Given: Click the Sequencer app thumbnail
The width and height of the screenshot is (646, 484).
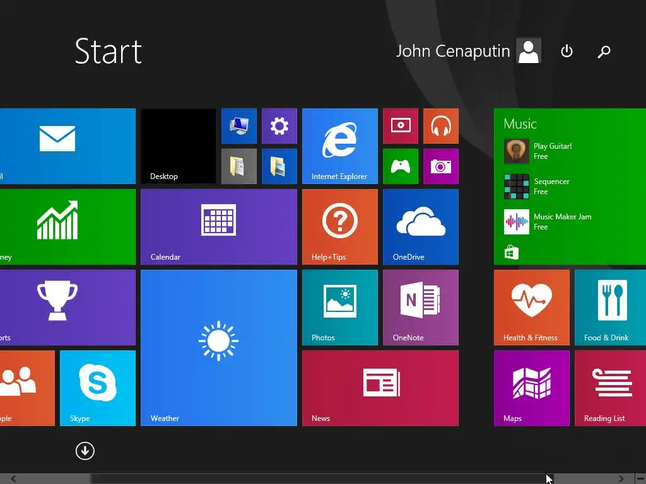Looking at the screenshot, I should tap(517, 187).
